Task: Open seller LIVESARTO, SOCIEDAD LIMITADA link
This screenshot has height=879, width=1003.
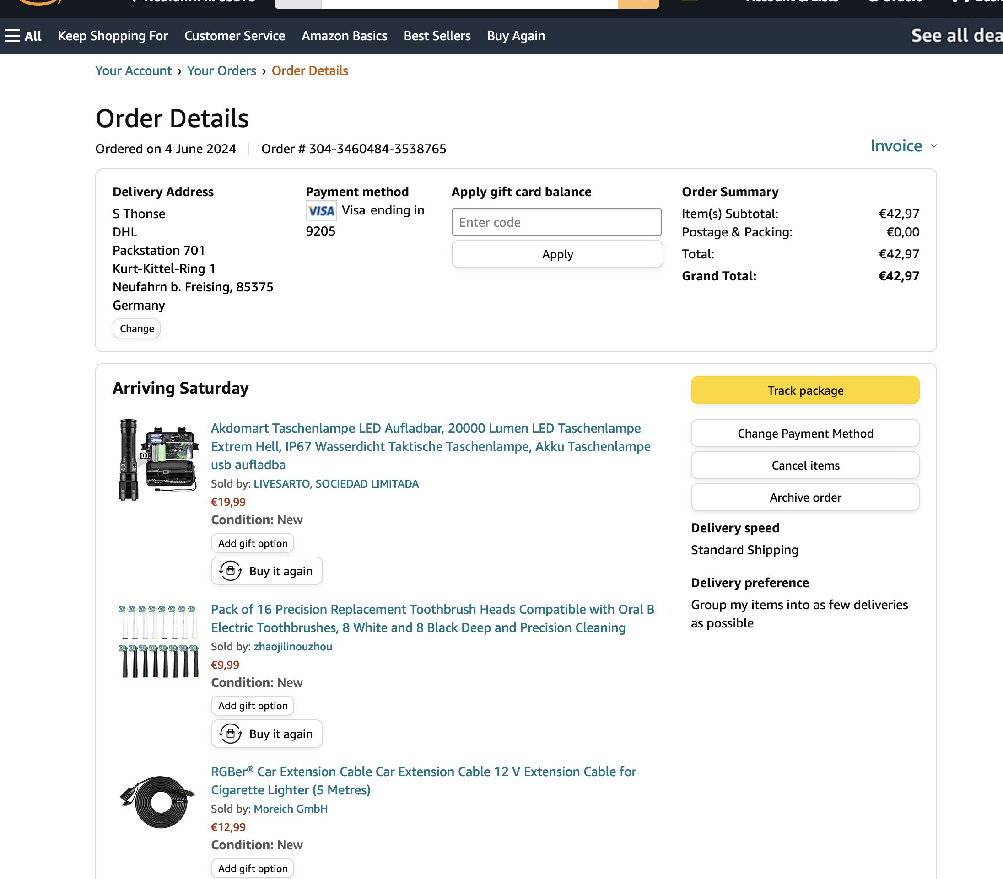Action: coord(336,484)
